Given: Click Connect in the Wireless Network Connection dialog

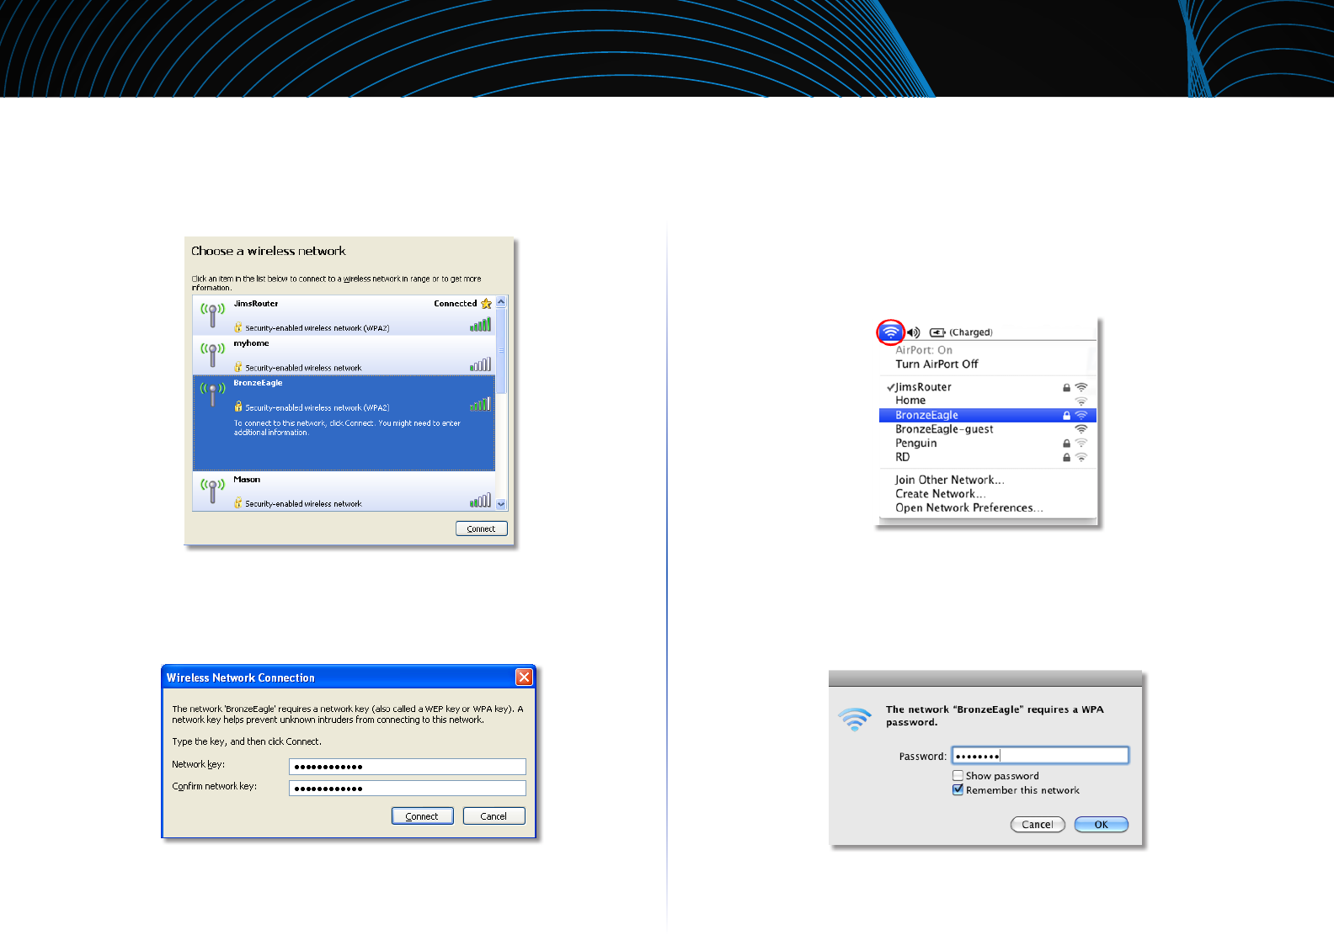Looking at the screenshot, I should click(x=422, y=816).
